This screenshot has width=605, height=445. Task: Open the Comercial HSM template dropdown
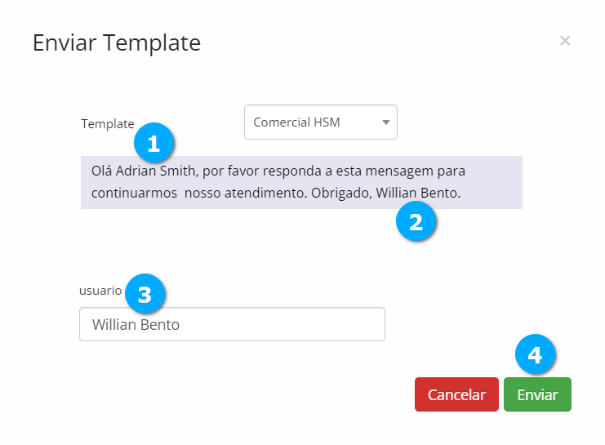tap(320, 122)
